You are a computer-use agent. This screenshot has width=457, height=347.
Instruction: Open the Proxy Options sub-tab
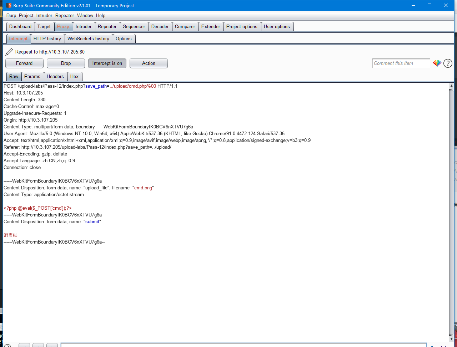pyautogui.click(x=124, y=39)
